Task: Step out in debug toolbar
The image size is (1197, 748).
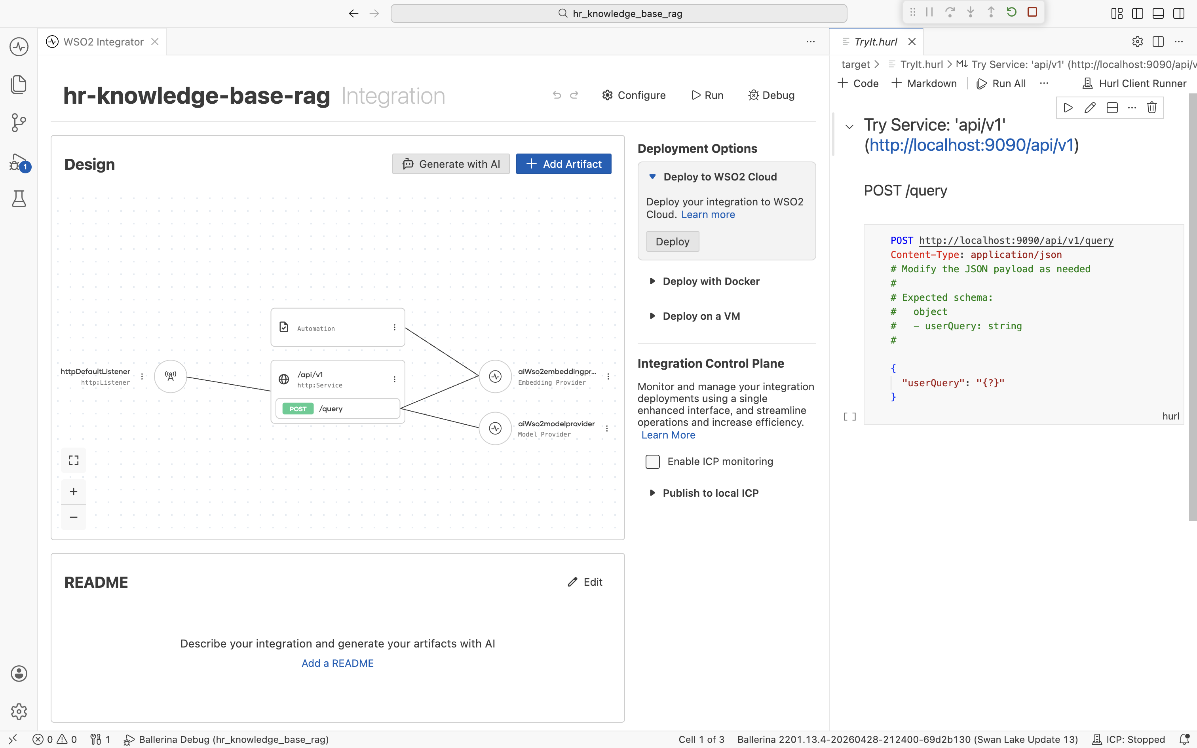Action: tap(991, 12)
